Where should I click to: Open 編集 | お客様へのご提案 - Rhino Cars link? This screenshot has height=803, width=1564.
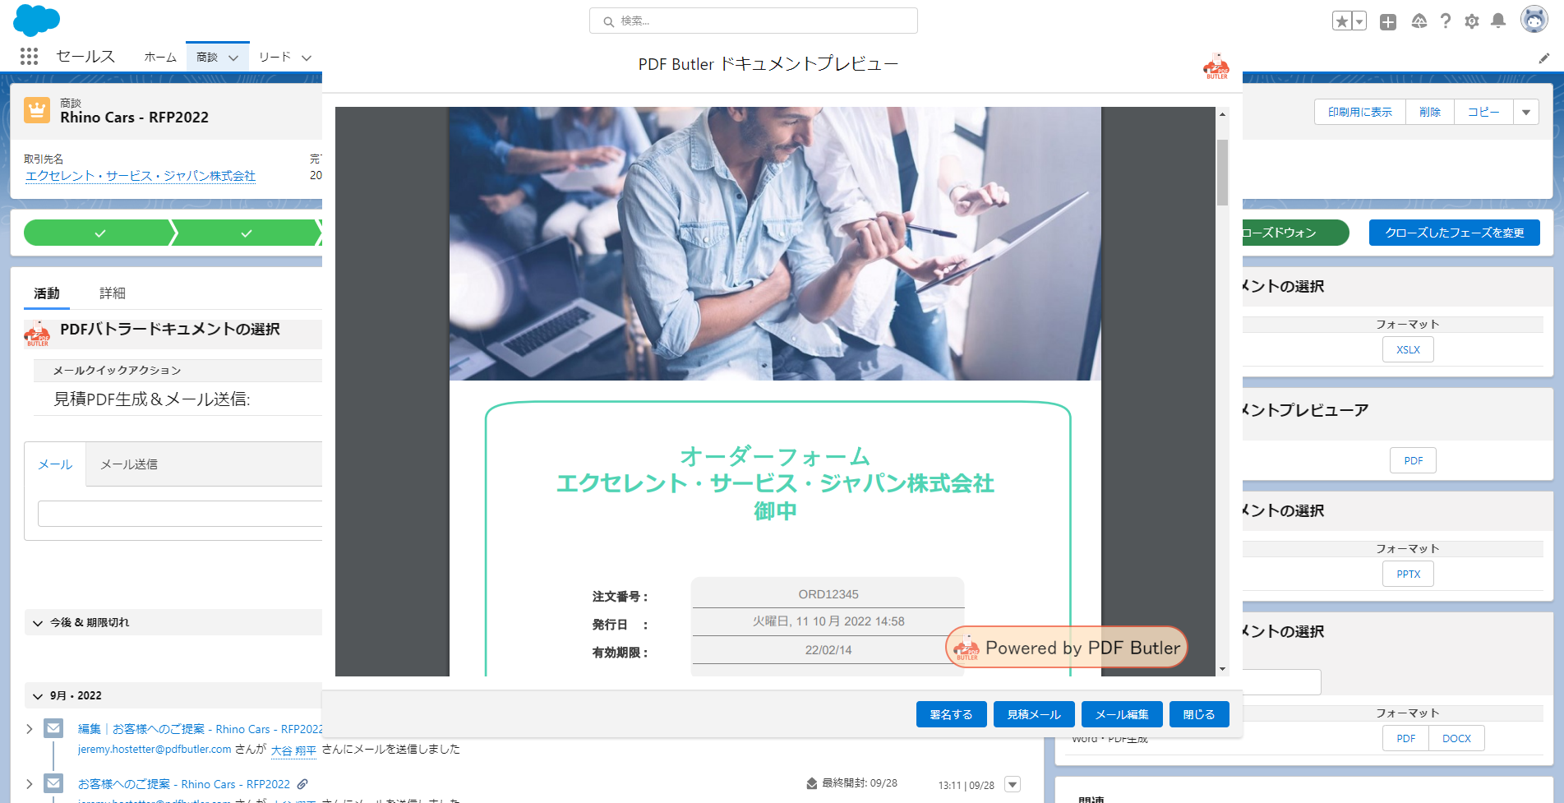coord(200,729)
